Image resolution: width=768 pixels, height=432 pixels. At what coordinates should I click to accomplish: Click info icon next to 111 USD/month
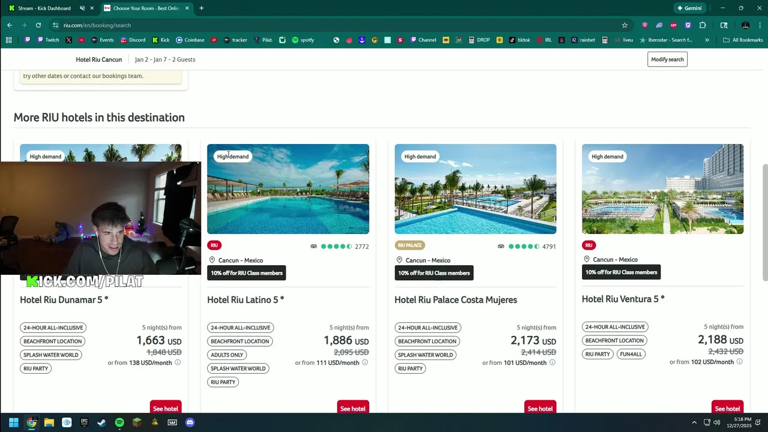[365, 362]
